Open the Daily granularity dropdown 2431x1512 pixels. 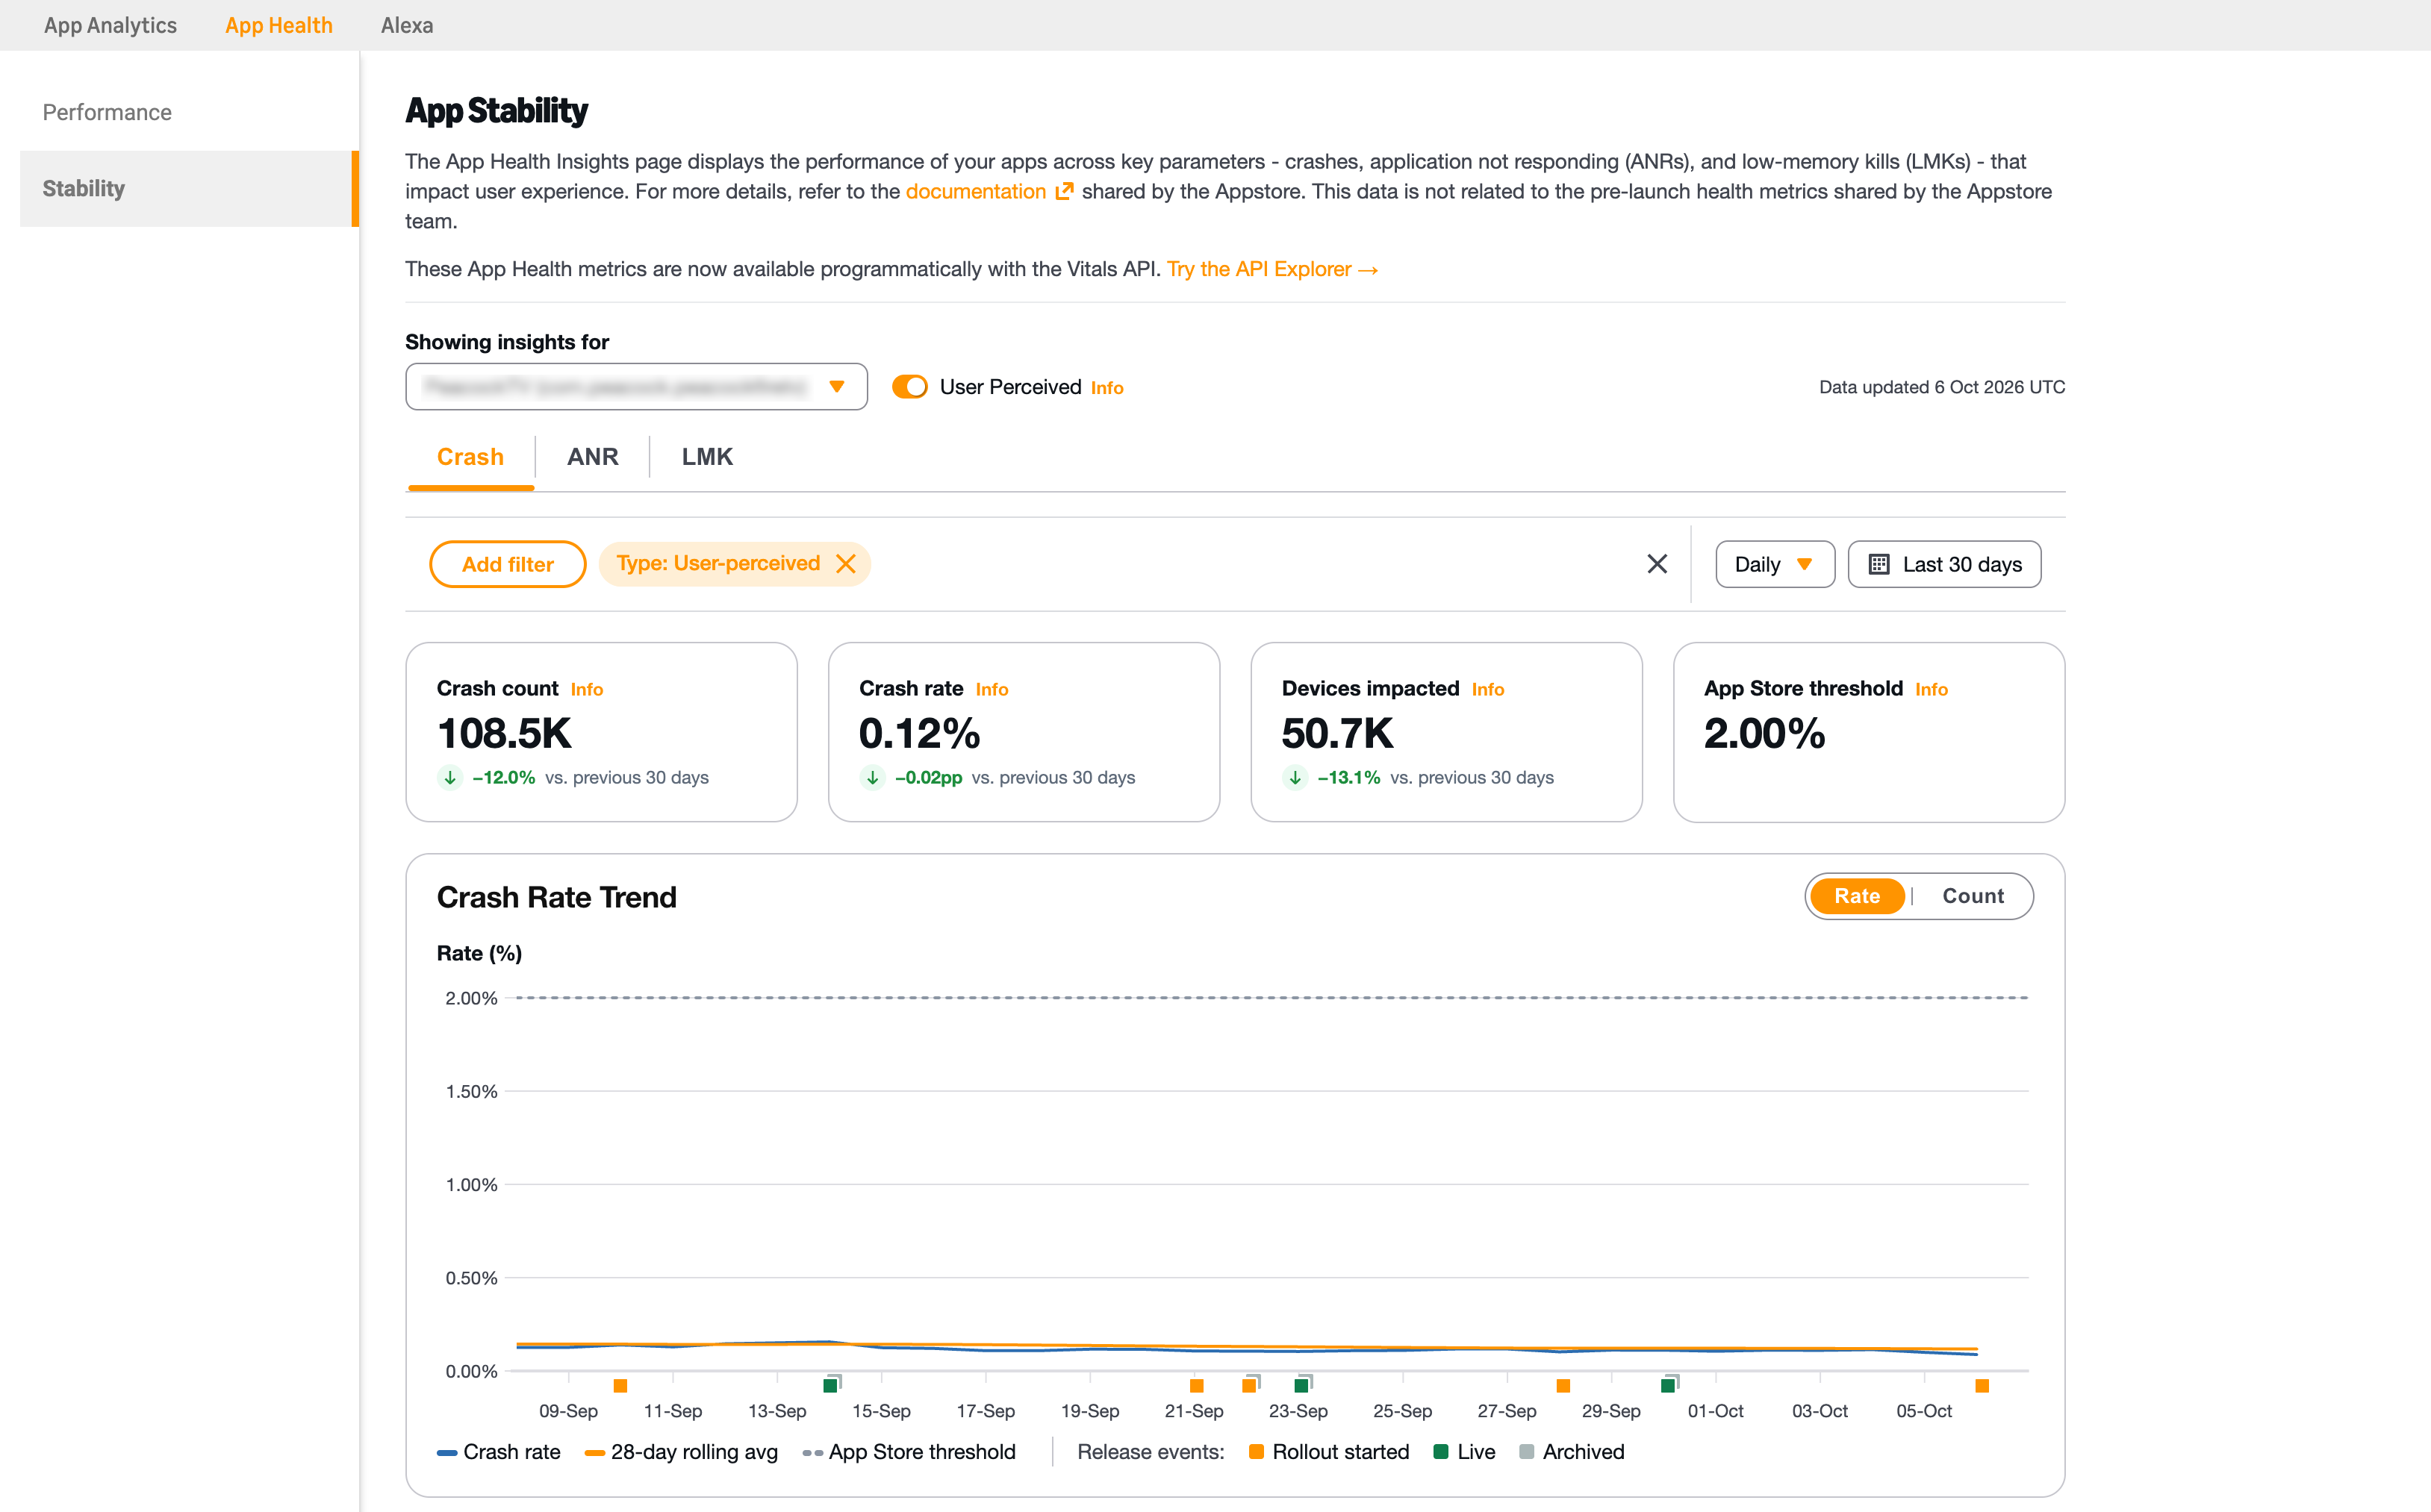(x=1775, y=564)
